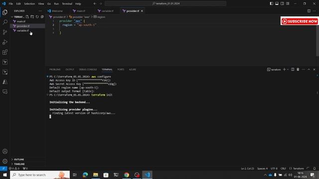Toggle the primary side bar layout
The image size is (319, 179).
coord(271,3)
